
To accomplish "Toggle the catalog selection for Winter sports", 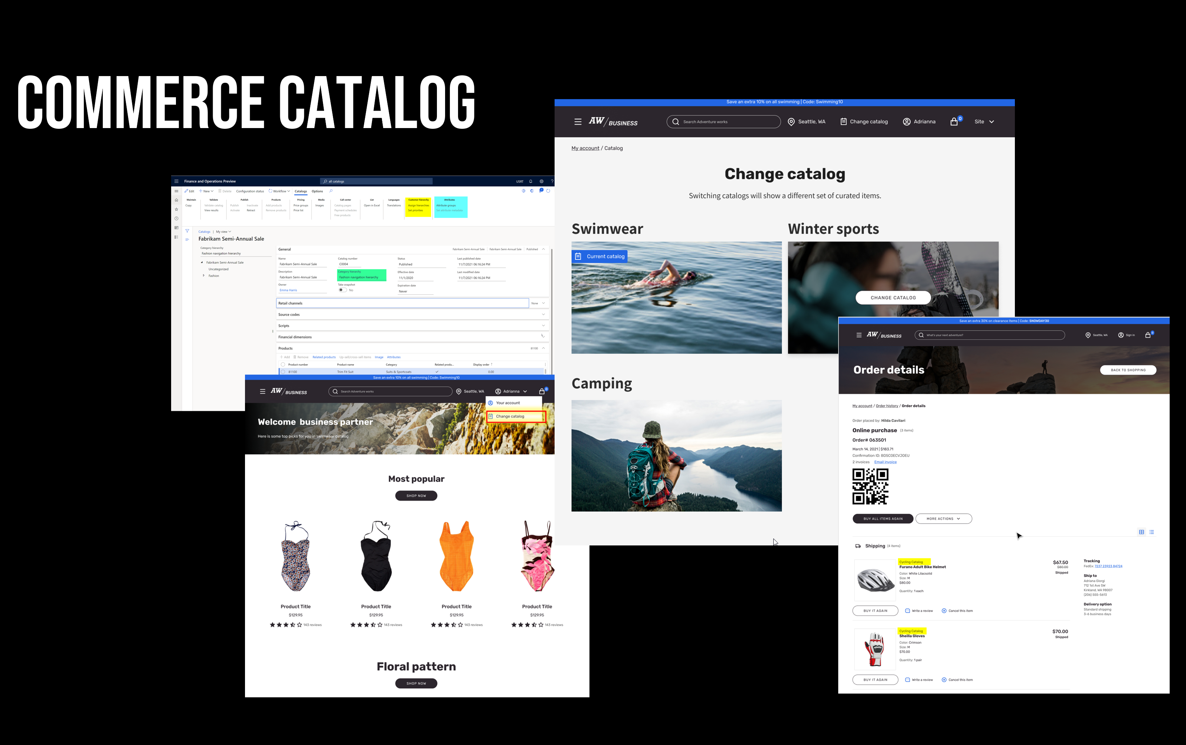I will (892, 298).
